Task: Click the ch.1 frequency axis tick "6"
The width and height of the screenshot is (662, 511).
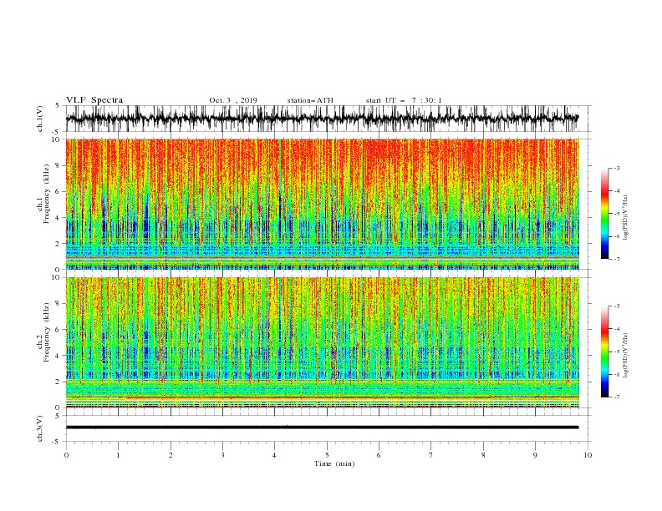Action: (x=59, y=192)
